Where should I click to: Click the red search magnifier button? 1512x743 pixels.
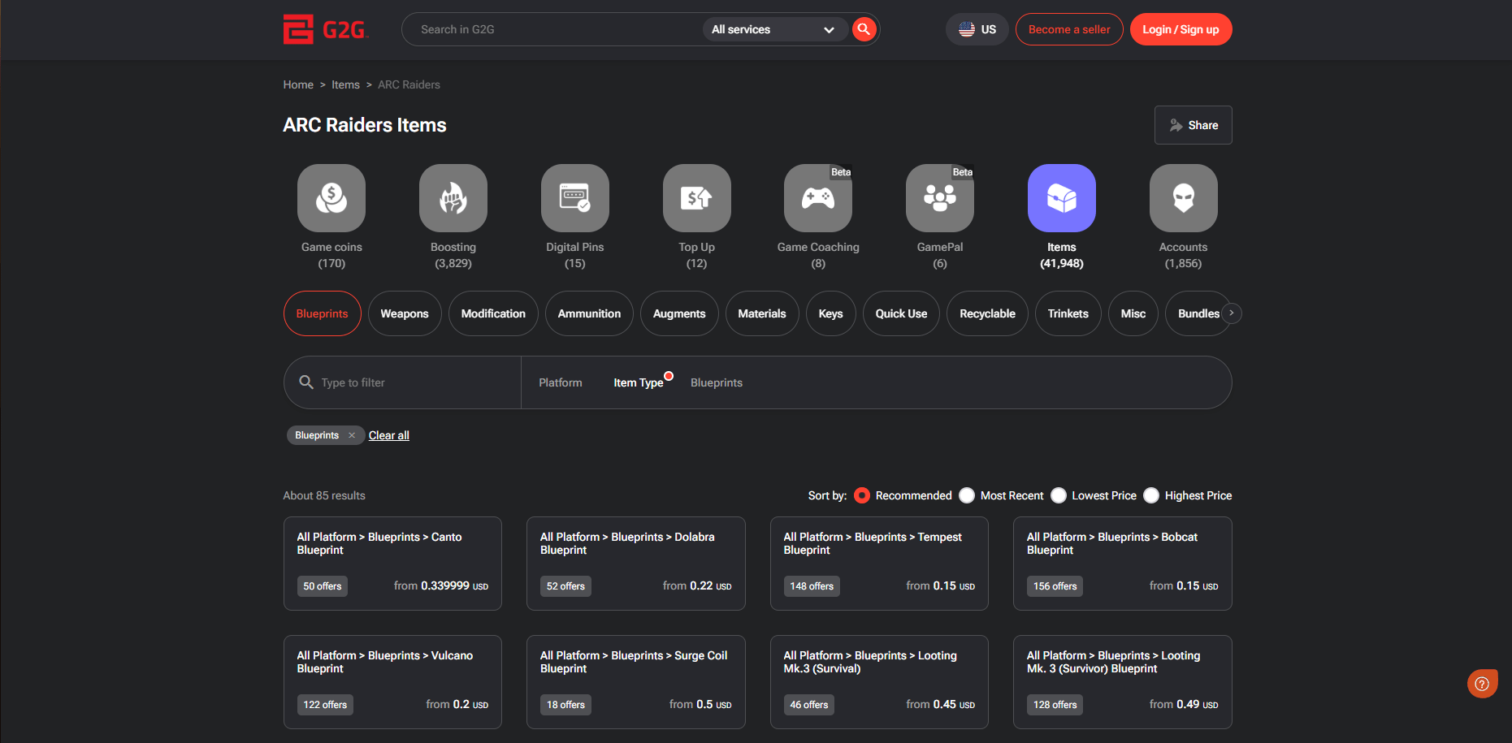[x=864, y=29]
